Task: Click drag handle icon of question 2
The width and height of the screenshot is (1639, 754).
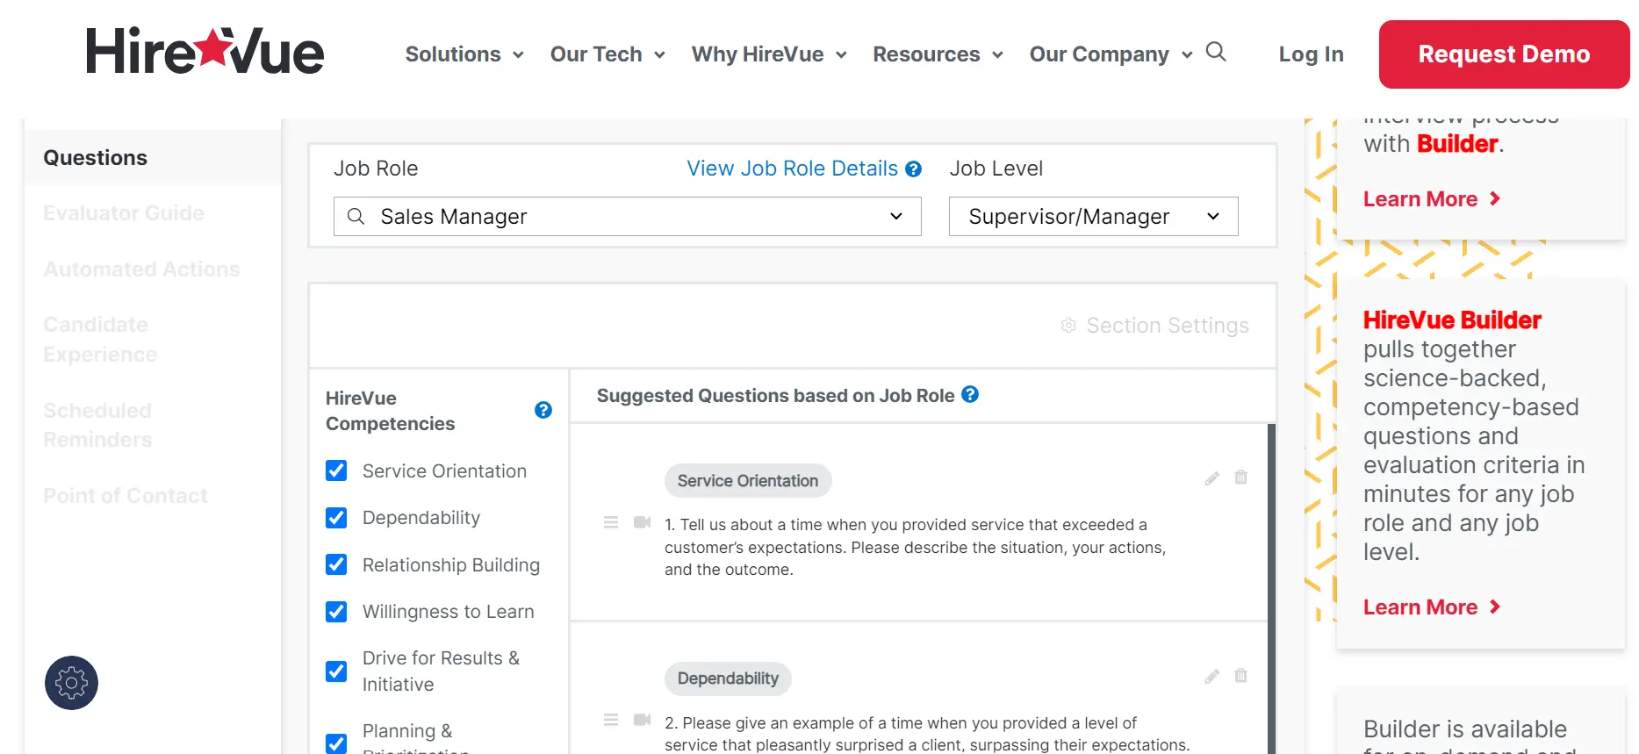Action: pyautogui.click(x=611, y=720)
